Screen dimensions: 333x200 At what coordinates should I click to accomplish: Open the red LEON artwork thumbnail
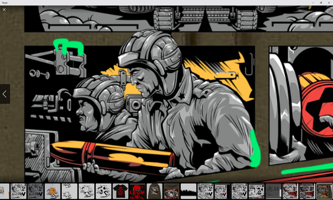click(x=137, y=191)
